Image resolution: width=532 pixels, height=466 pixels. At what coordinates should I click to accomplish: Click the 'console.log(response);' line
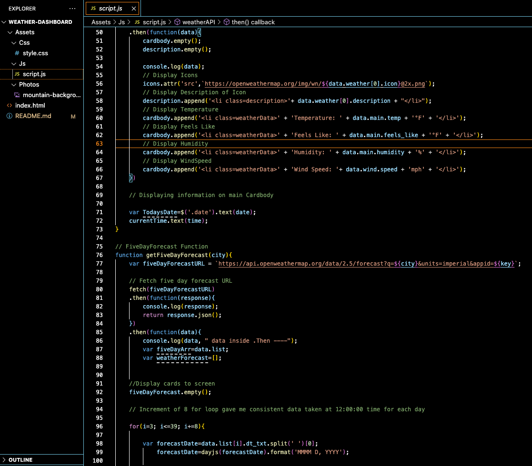click(181, 307)
